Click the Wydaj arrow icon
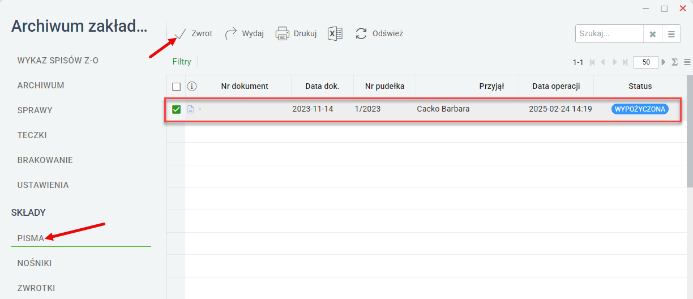Screen dimensions: 693x299 (231, 34)
